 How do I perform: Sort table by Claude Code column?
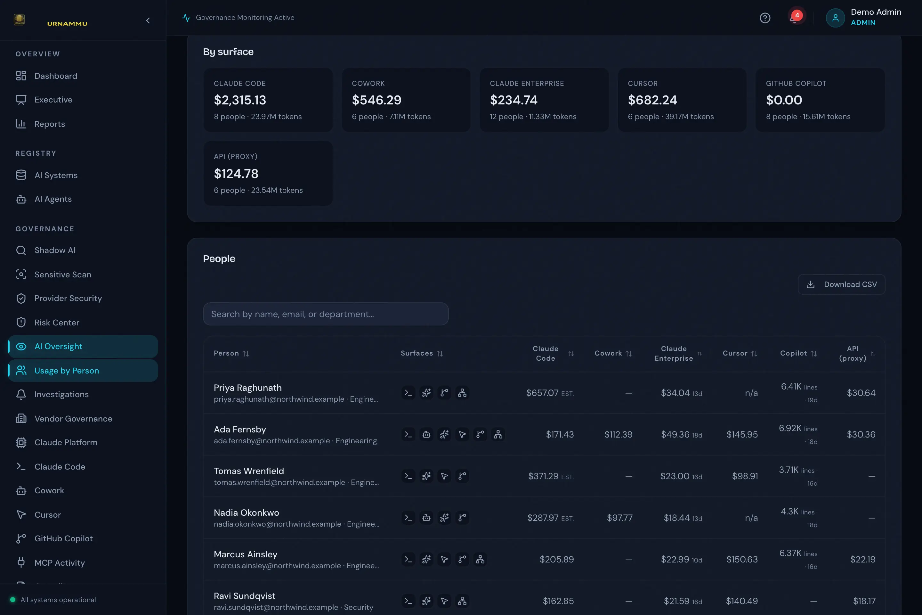(553, 353)
